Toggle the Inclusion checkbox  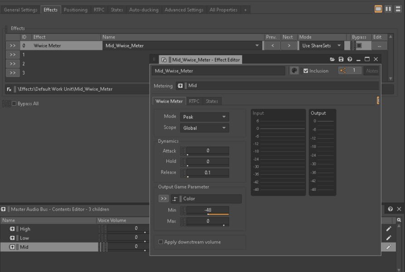click(x=306, y=71)
